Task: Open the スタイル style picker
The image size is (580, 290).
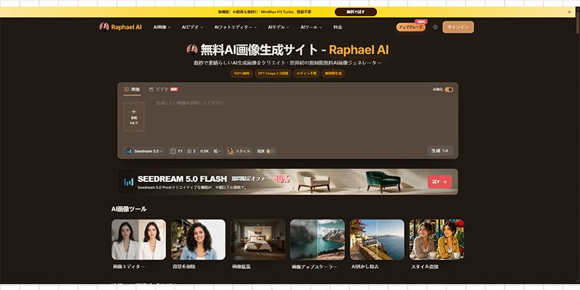Action: (239, 151)
